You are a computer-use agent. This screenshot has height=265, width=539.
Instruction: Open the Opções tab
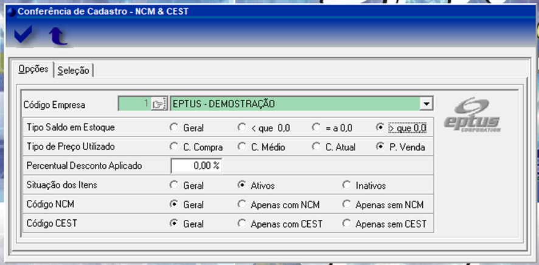click(x=33, y=69)
